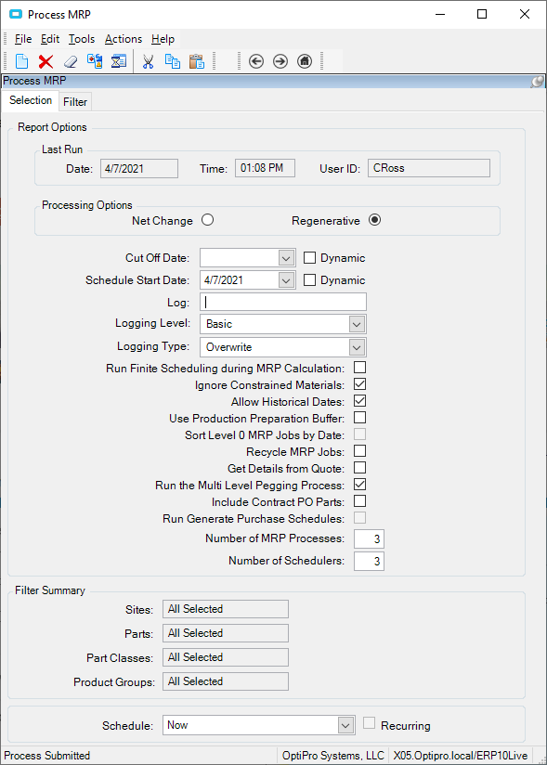
Task: Click the Forward arrow navigation icon
Action: [x=280, y=61]
